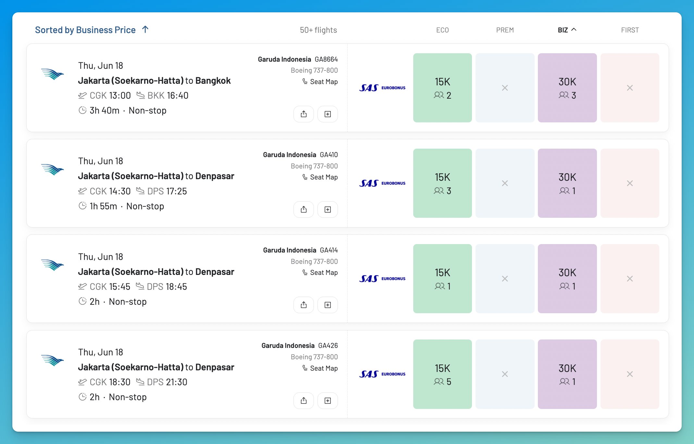Click the add/plus icon for flight GA8664
Screen dimensions: 694x444
[328, 114]
